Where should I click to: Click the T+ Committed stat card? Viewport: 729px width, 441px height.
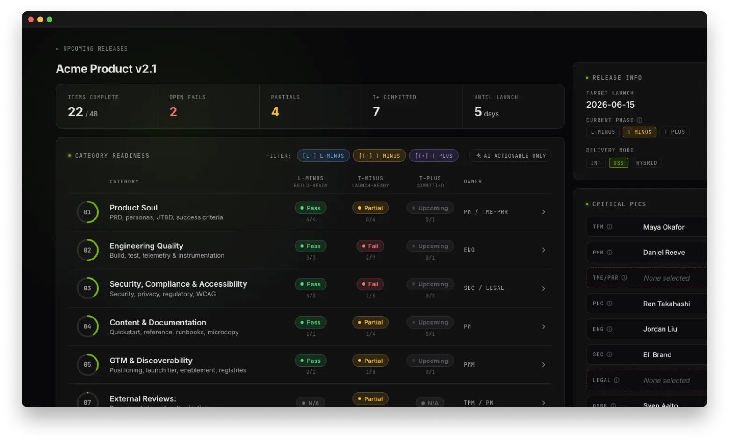[x=411, y=106]
